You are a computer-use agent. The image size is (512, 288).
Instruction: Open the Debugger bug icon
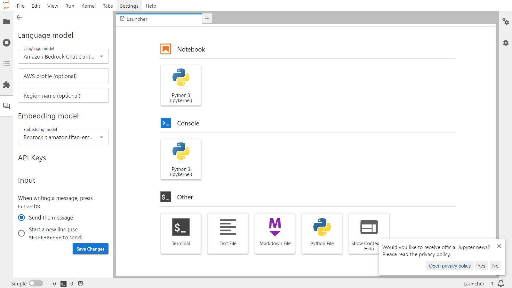tap(506, 43)
